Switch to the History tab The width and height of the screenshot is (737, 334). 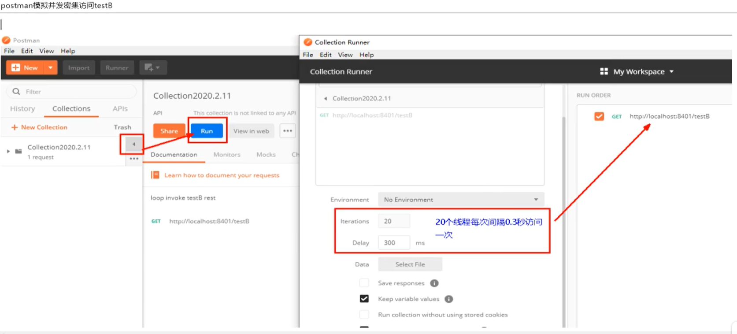point(22,108)
